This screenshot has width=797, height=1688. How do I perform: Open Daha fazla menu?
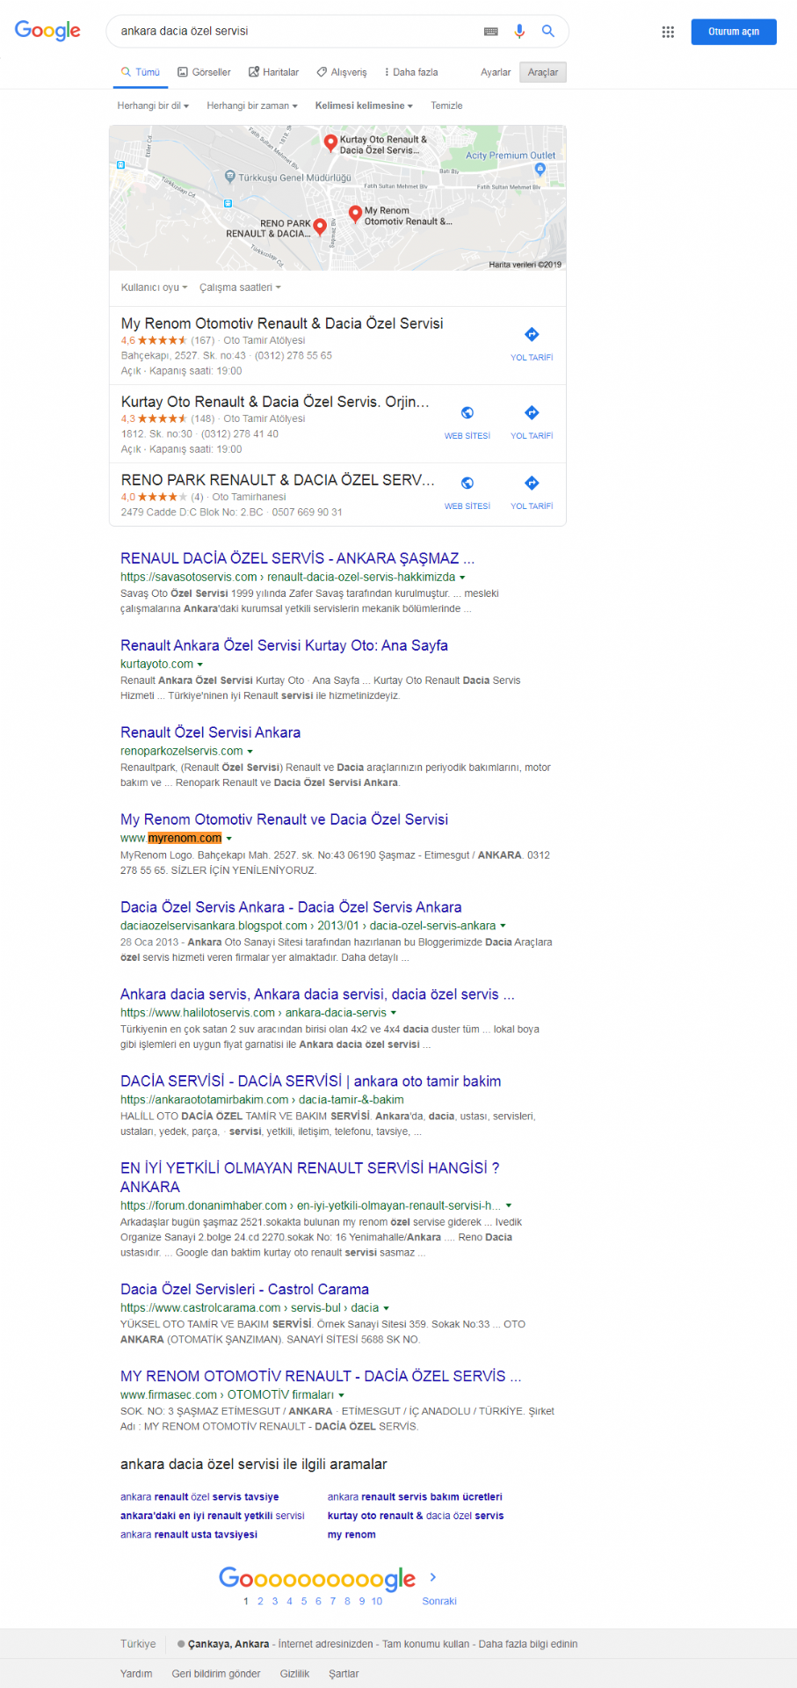[411, 72]
